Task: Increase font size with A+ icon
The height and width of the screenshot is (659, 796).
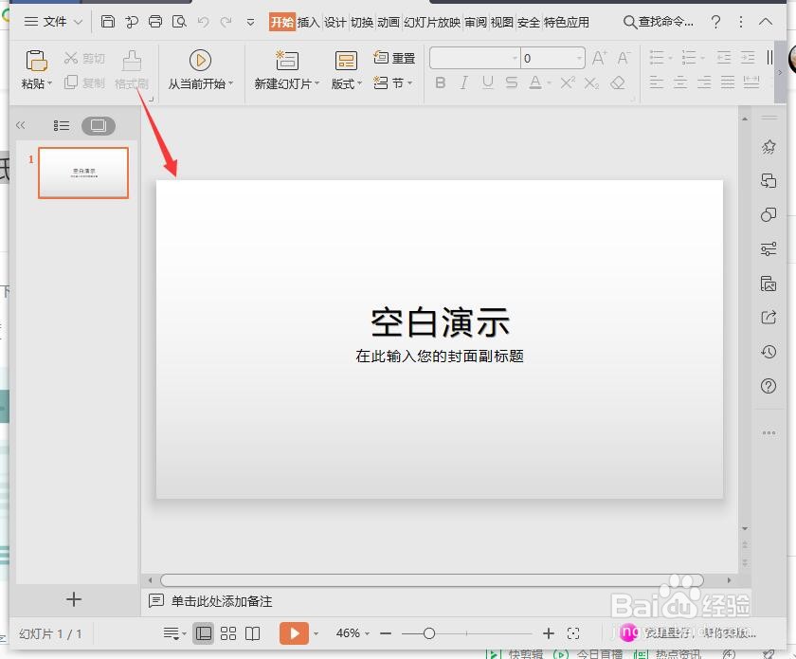Action: [x=600, y=58]
